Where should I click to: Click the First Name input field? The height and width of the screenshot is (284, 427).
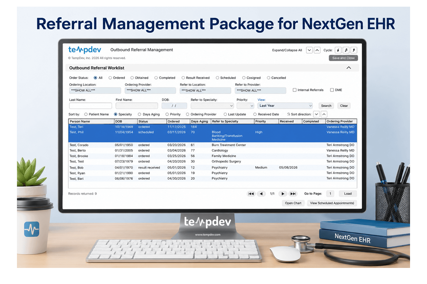tap(137, 106)
